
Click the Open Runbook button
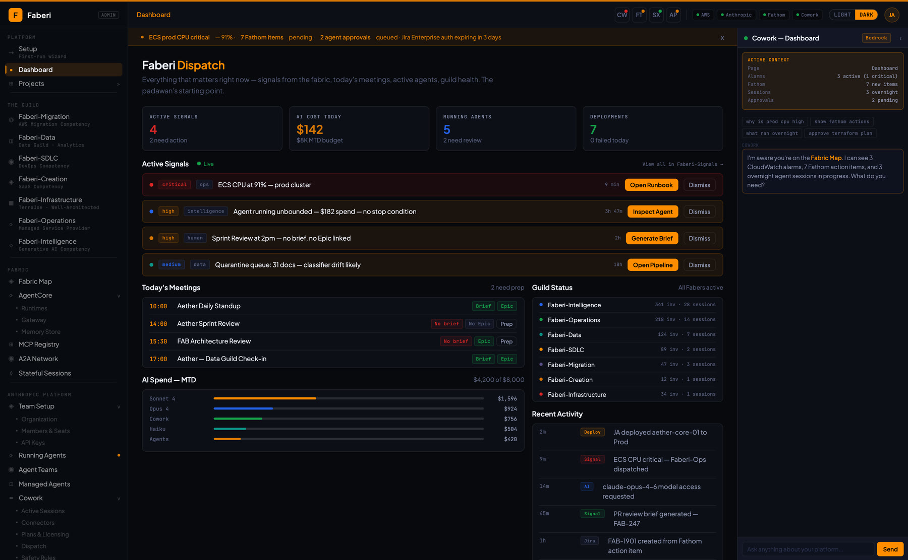[x=651, y=185]
